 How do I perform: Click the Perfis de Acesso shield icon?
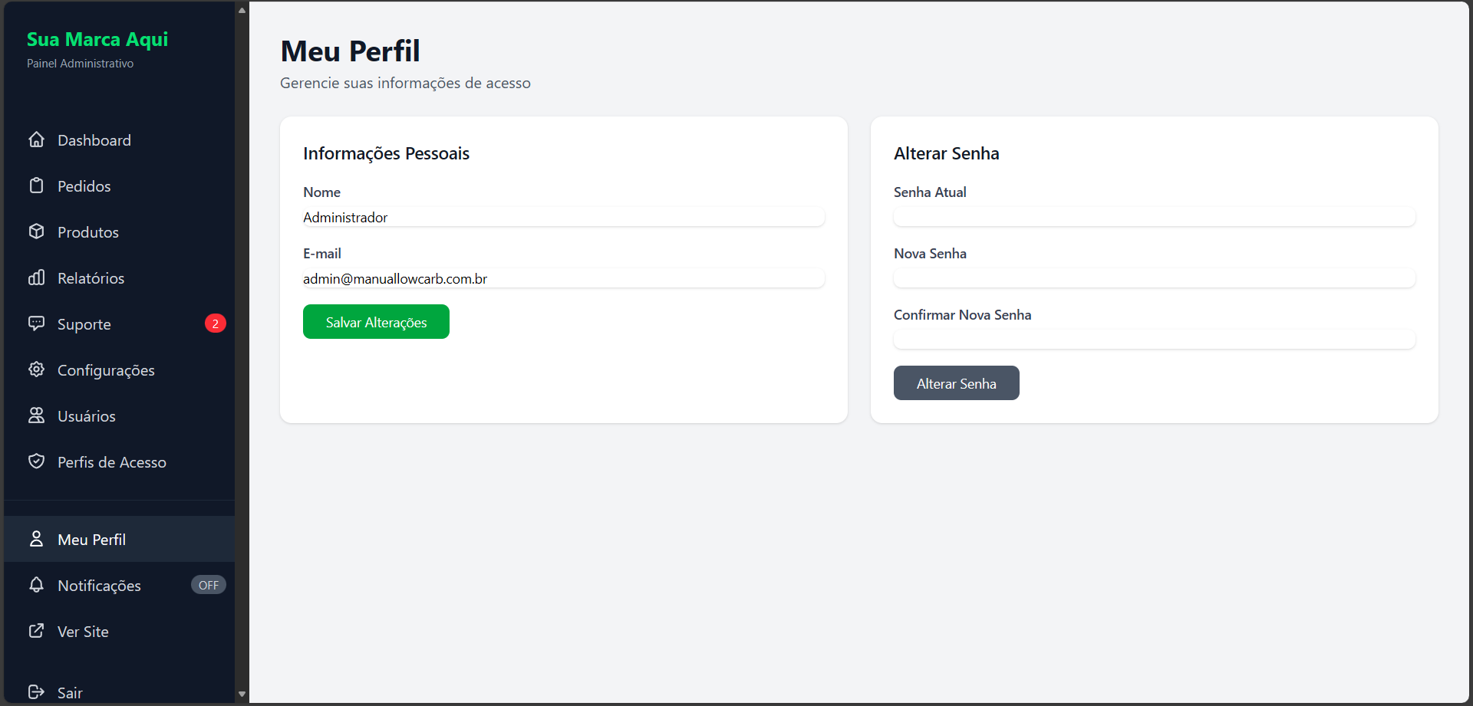click(x=36, y=461)
